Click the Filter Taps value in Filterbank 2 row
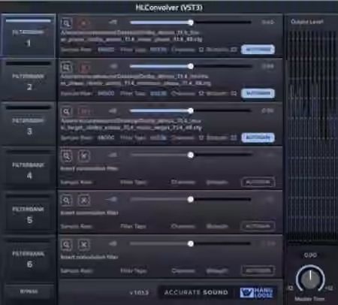This screenshot has height=305, width=338. pyautogui.click(x=158, y=93)
